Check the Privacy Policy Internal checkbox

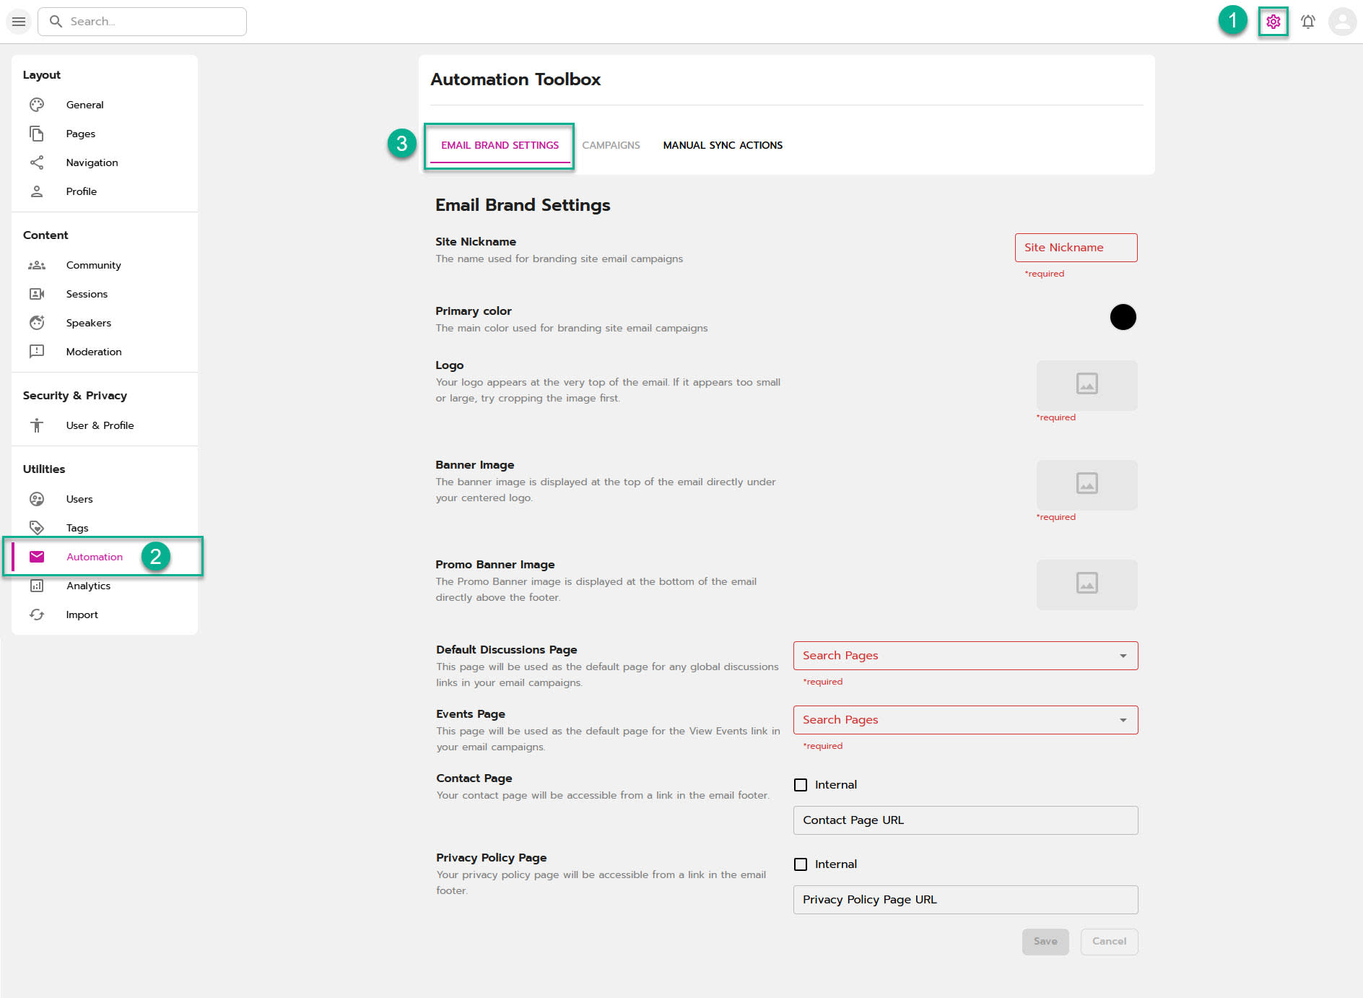point(801,864)
